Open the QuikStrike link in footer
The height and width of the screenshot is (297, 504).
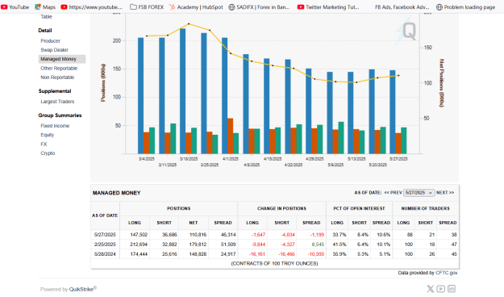pos(81,289)
